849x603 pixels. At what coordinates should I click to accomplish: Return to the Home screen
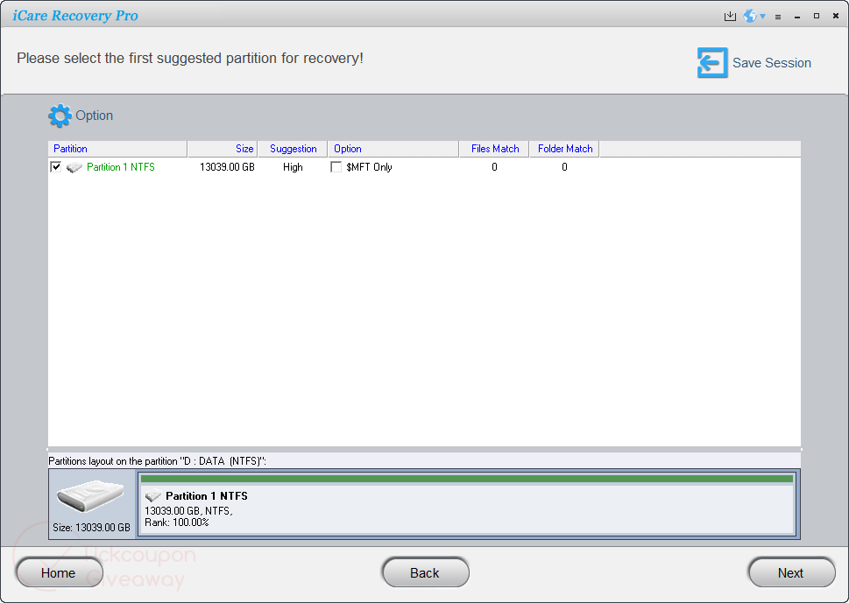point(59,572)
